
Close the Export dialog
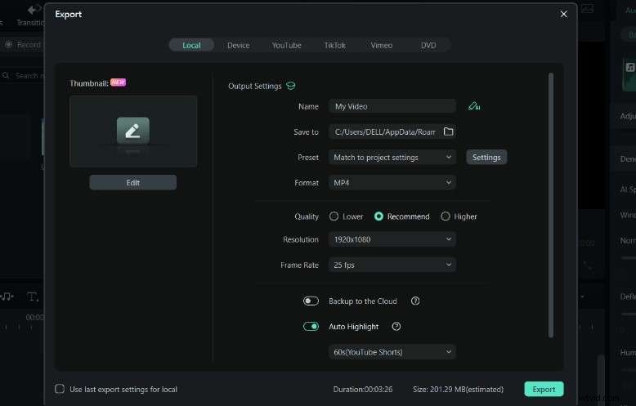coord(563,14)
